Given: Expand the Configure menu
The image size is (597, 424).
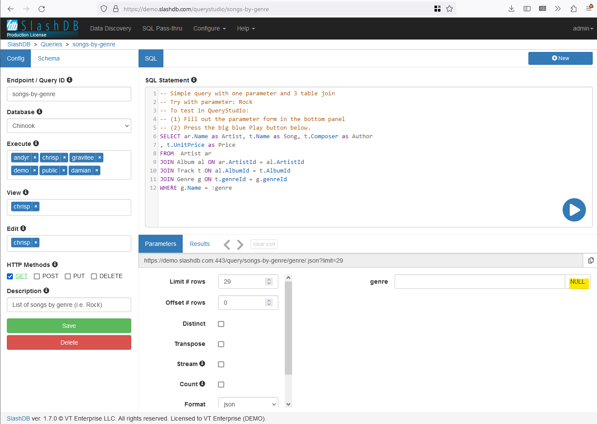Looking at the screenshot, I should point(209,28).
